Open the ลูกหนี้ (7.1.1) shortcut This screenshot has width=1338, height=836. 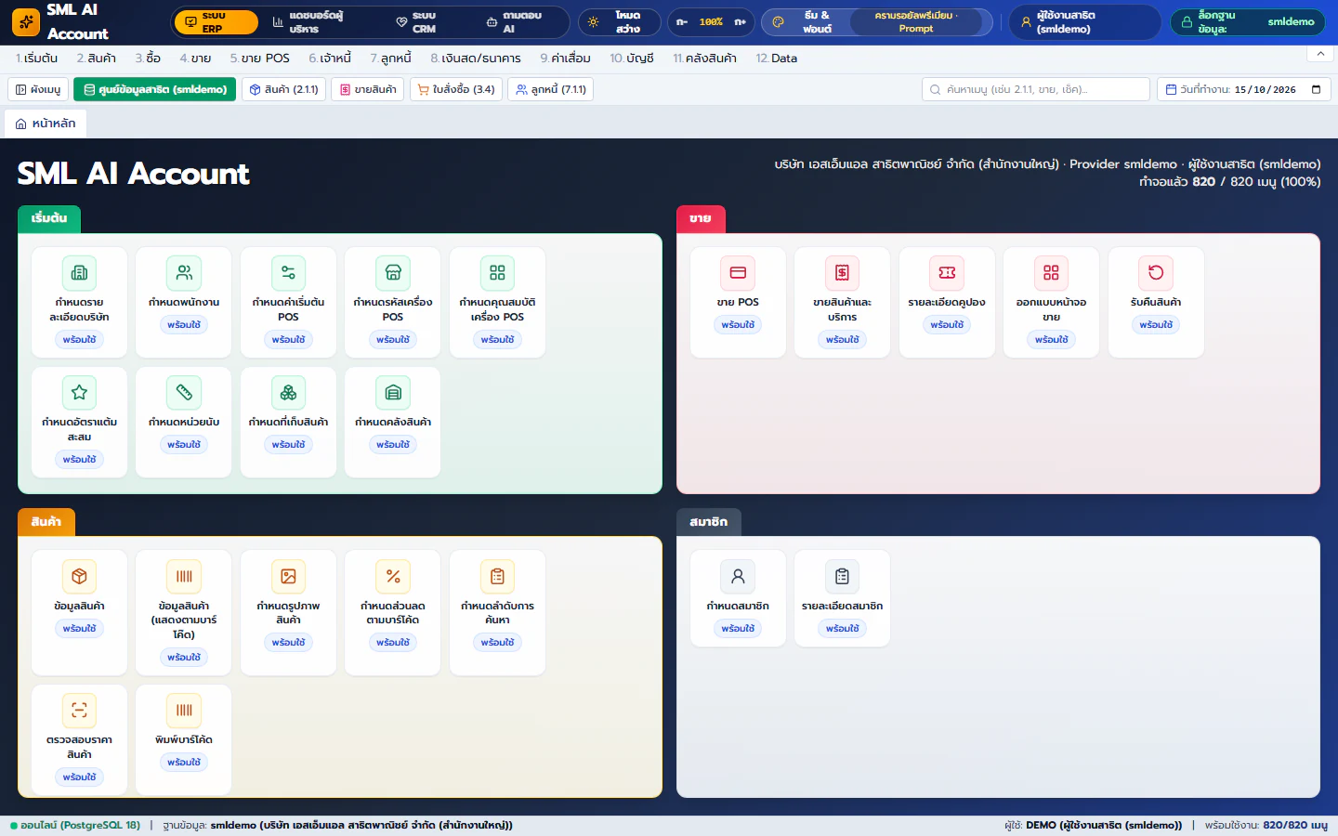550,89
